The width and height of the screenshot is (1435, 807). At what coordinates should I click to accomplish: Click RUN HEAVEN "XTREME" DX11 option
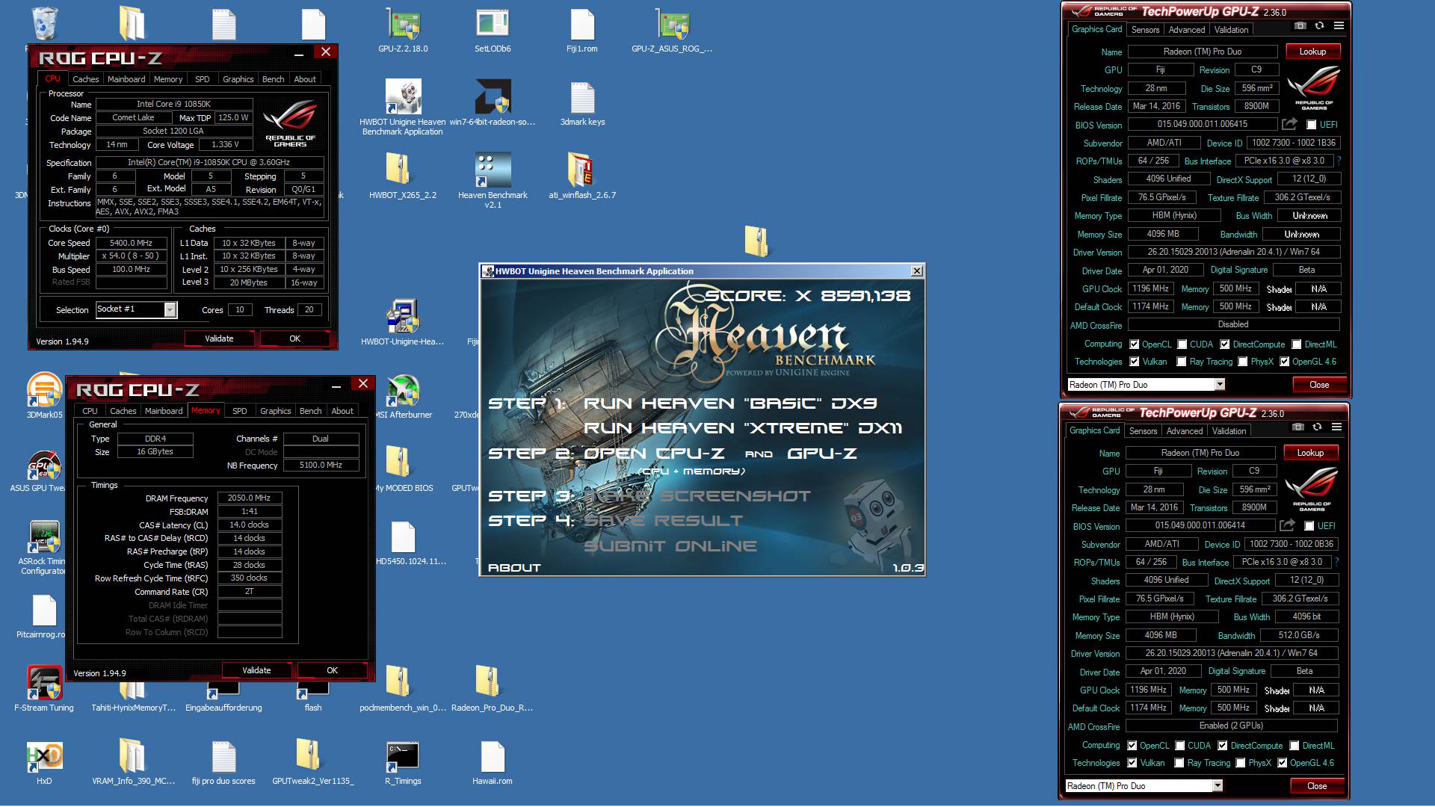[x=743, y=428]
